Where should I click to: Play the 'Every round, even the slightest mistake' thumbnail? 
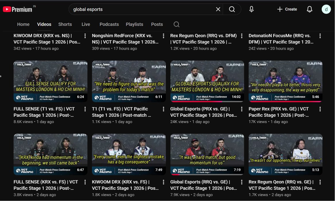tap(129, 154)
